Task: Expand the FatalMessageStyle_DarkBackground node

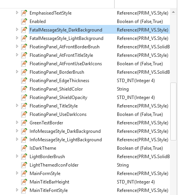Action: point(17,30)
